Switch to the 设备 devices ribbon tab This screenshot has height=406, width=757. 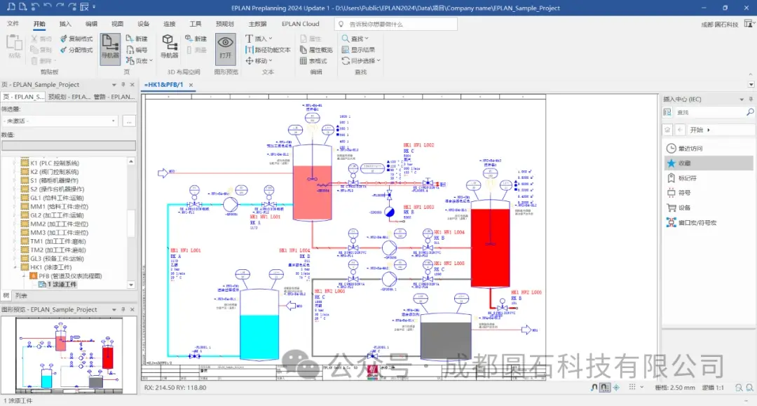pos(144,24)
